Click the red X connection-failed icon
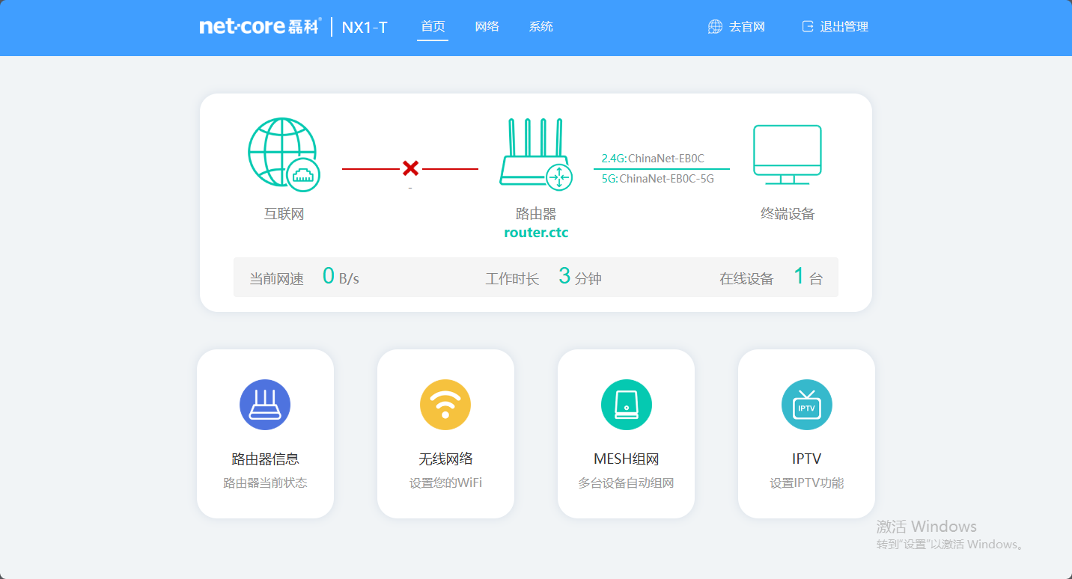The image size is (1072, 579). (410, 168)
